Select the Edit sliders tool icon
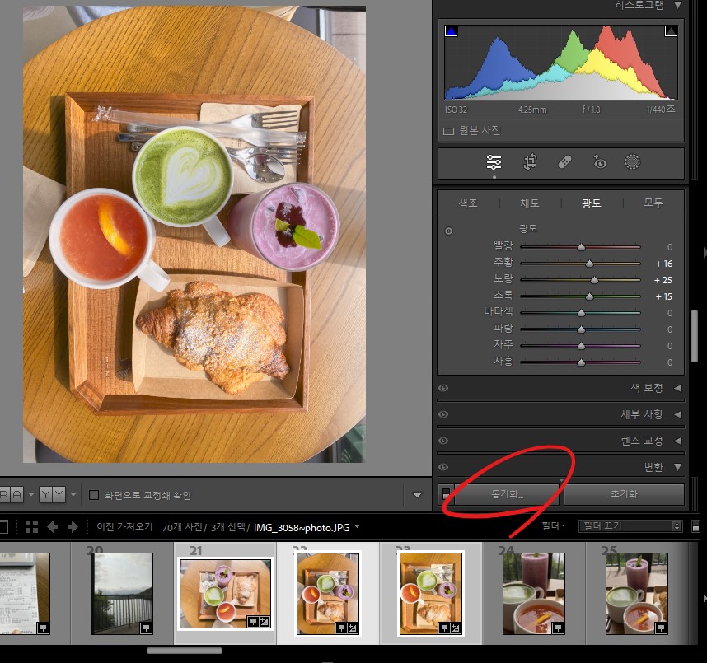Screen dimensions: 707x663 tap(494, 162)
